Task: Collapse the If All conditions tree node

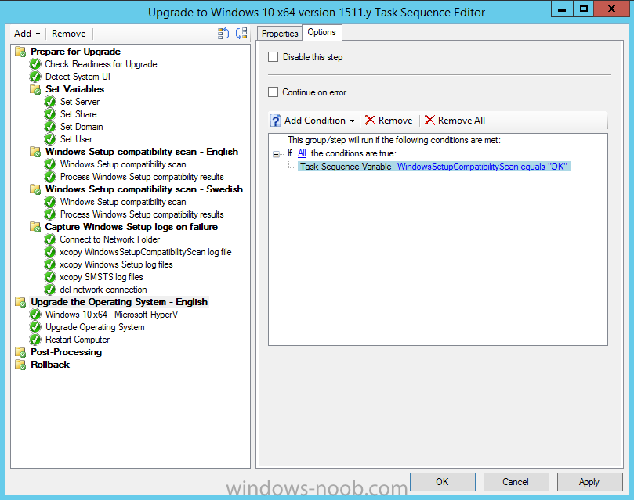Action: [x=276, y=153]
